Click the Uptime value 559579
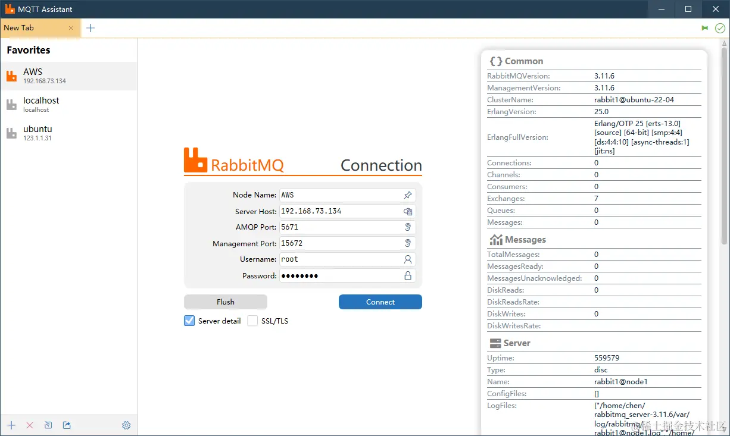The height and width of the screenshot is (436, 730). pos(607,358)
